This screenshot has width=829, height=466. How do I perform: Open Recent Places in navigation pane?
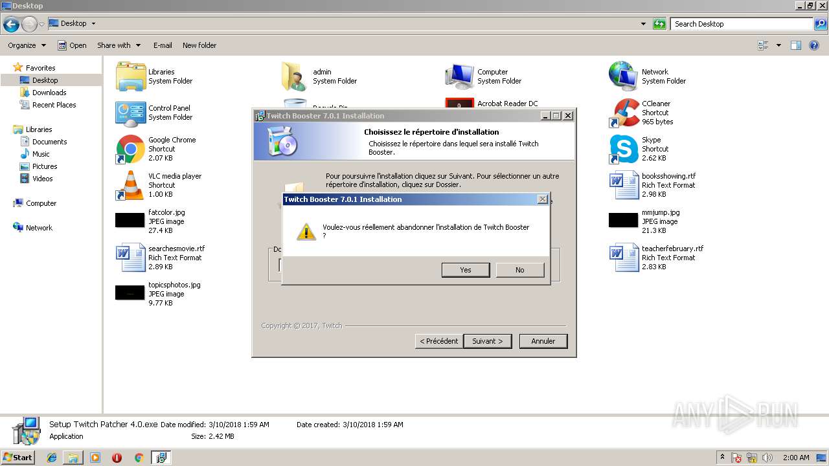54,105
